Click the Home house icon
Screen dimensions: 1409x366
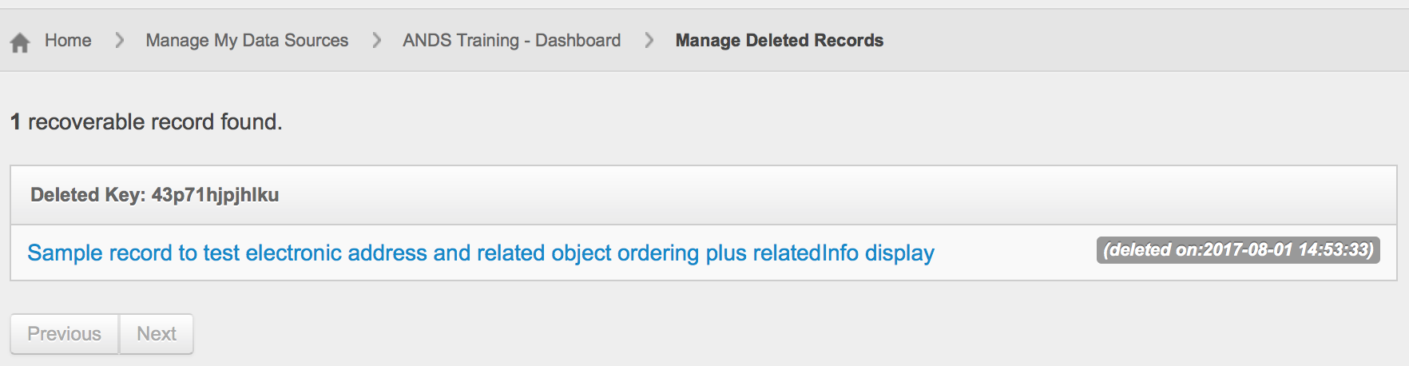pyautogui.click(x=20, y=42)
